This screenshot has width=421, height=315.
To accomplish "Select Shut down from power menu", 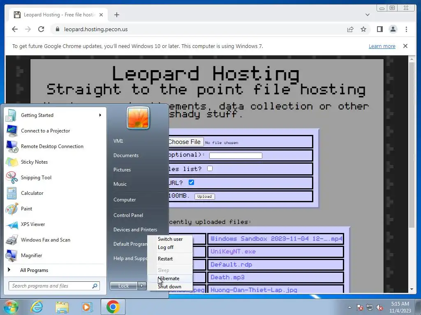I will (170, 287).
